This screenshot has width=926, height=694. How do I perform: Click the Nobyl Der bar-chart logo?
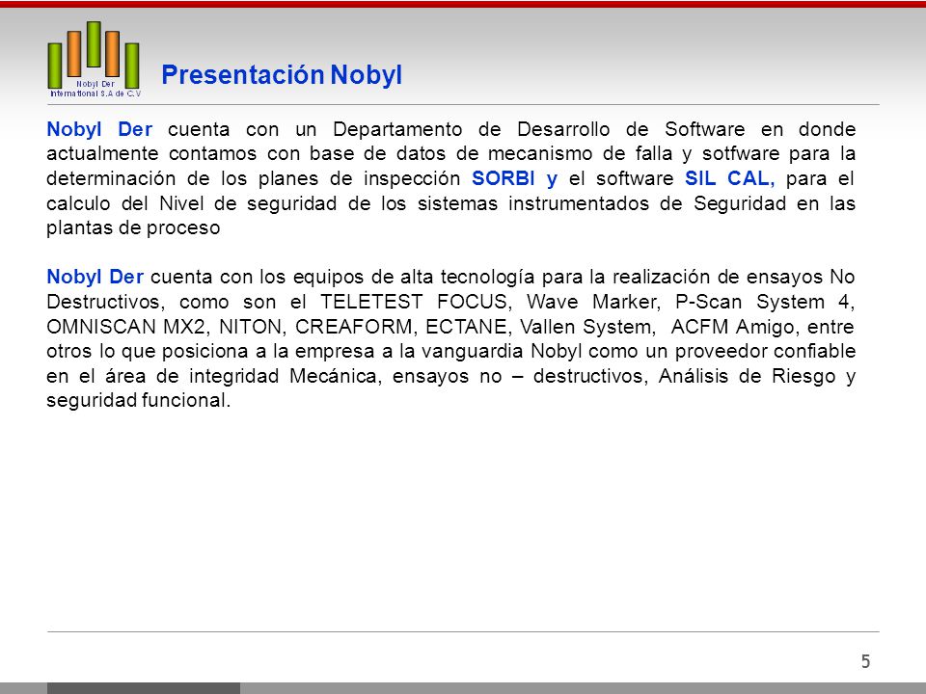94,59
